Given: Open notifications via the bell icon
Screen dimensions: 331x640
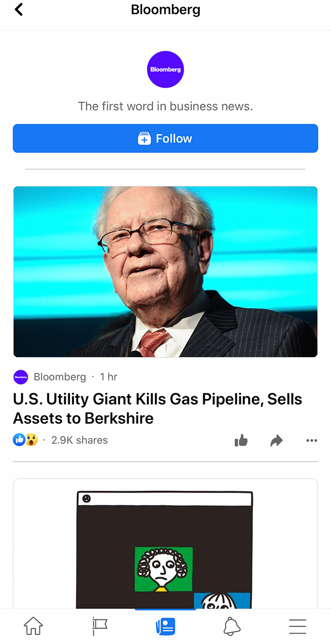Looking at the screenshot, I should [232, 625].
